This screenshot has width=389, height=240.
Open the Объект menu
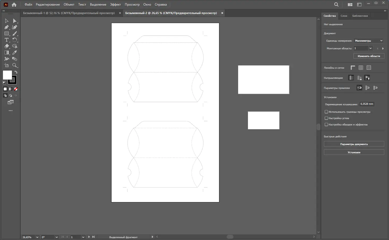click(69, 5)
